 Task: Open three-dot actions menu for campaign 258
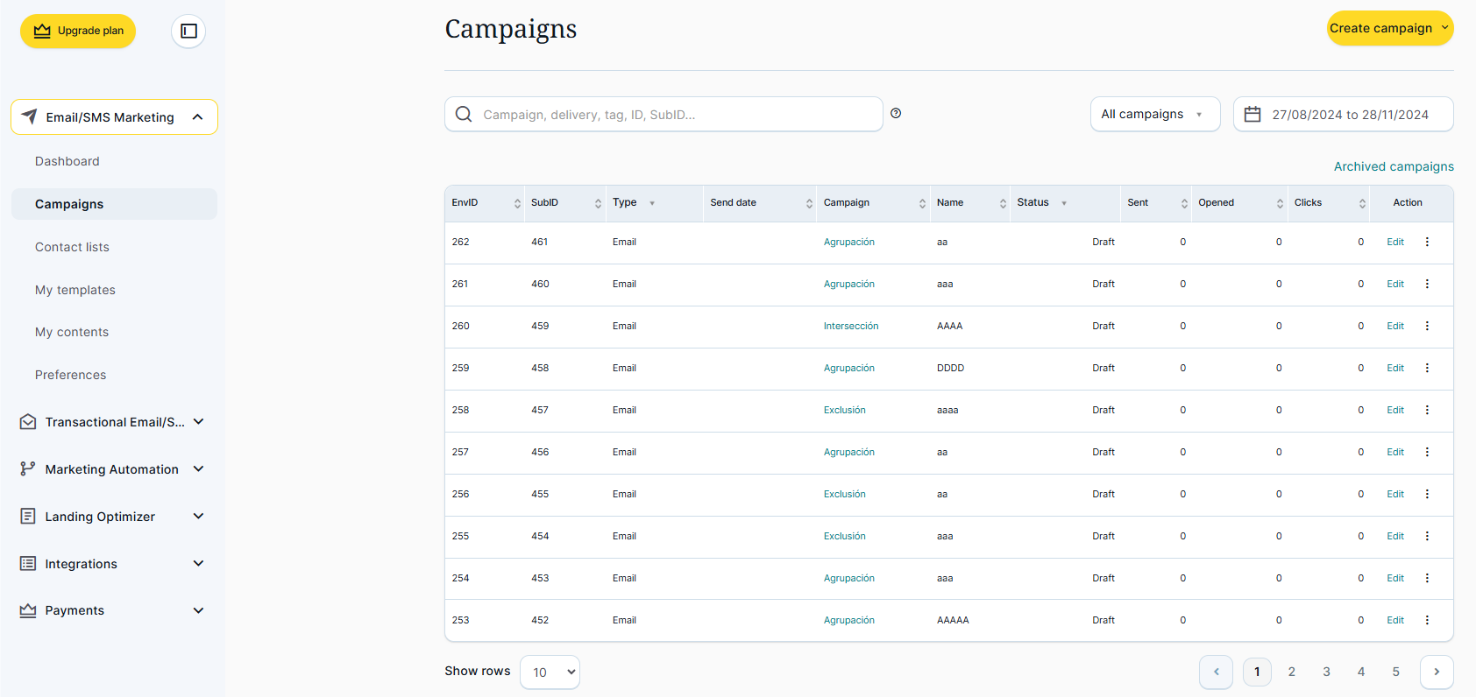point(1427,410)
